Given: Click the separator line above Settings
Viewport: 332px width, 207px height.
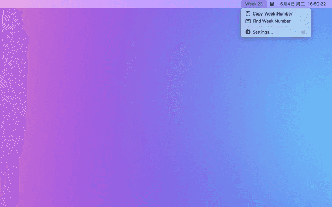Looking at the screenshot, I should (x=275, y=26).
